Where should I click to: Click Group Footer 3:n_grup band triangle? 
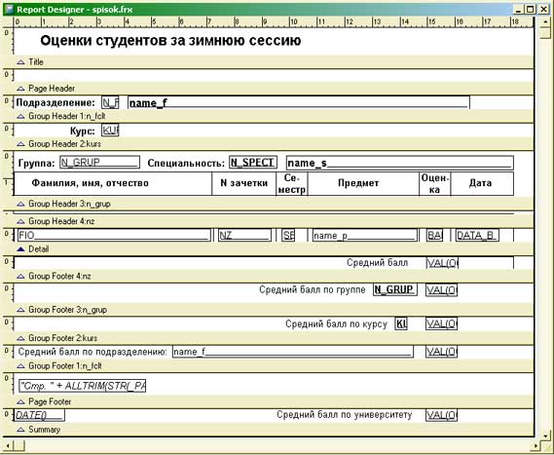click(20, 310)
